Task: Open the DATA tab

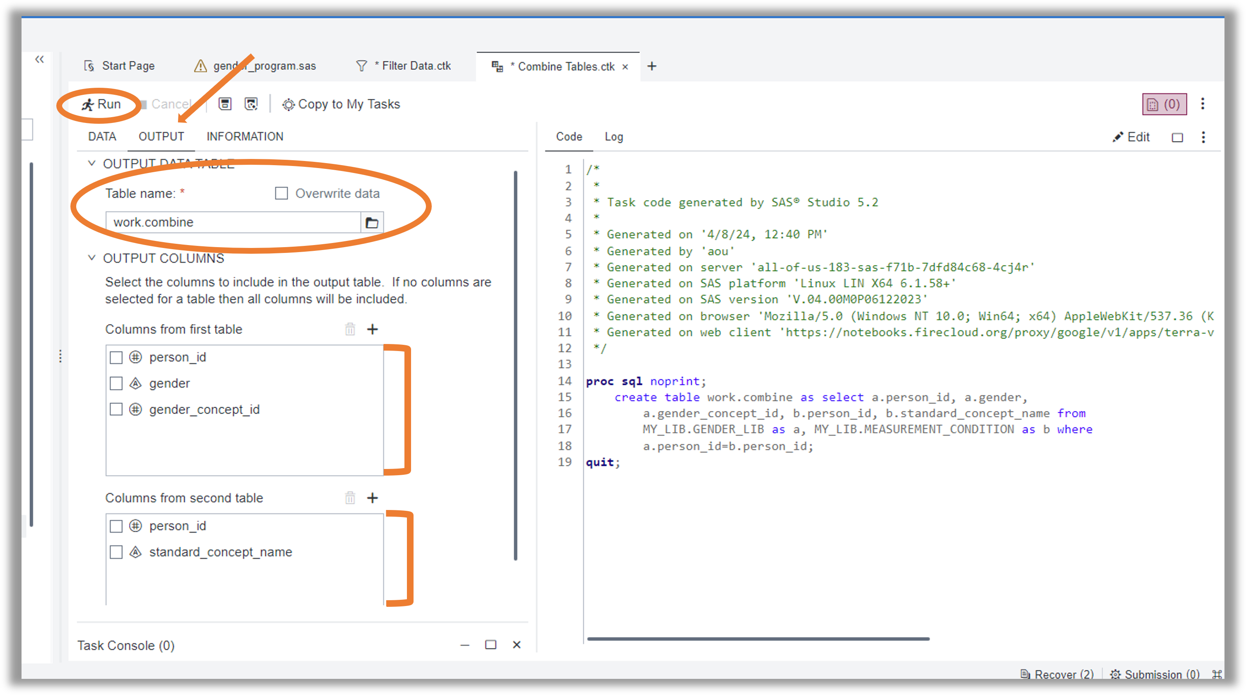Action: click(102, 137)
